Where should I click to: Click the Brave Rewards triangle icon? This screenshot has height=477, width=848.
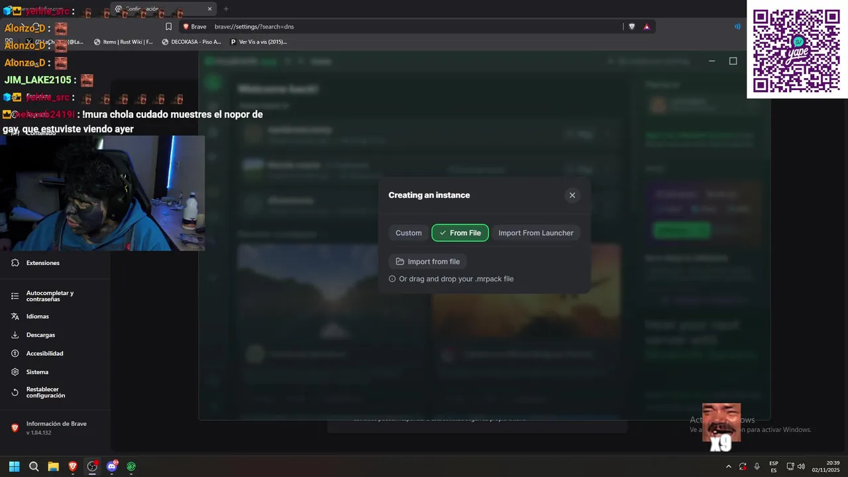(x=647, y=26)
